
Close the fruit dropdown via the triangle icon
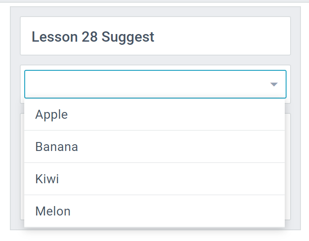(x=274, y=84)
